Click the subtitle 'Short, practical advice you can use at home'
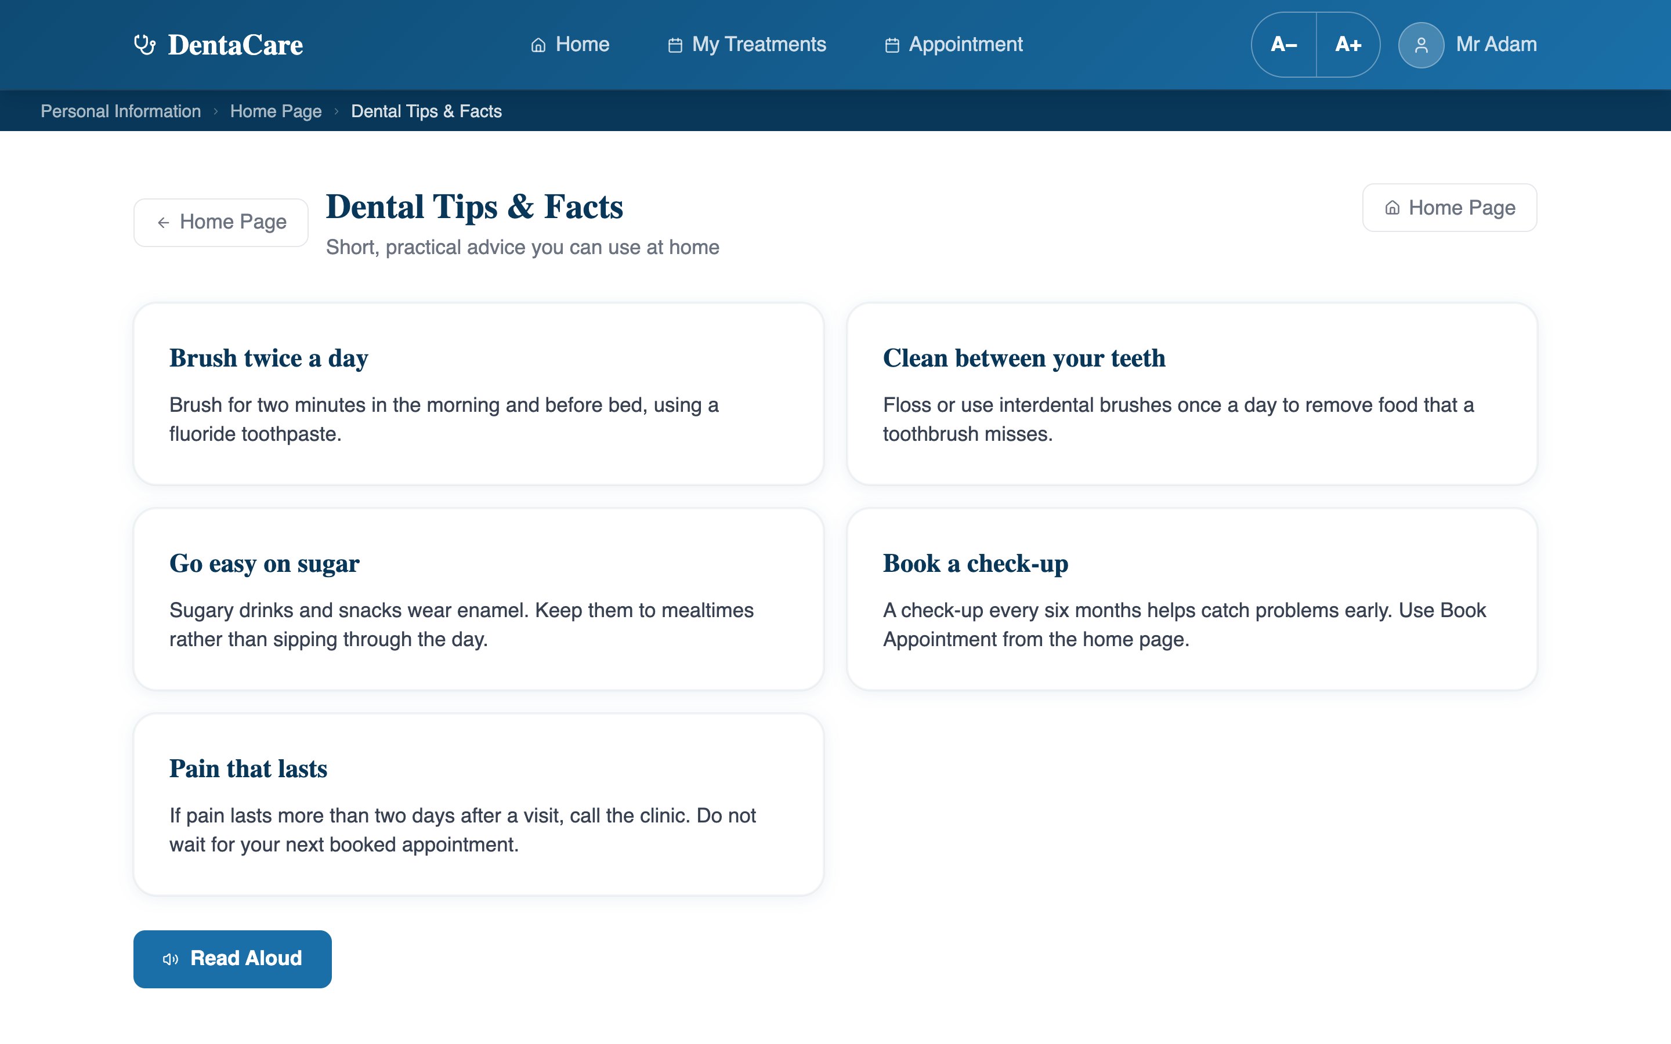1671x1044 pixels. (523, 247)
